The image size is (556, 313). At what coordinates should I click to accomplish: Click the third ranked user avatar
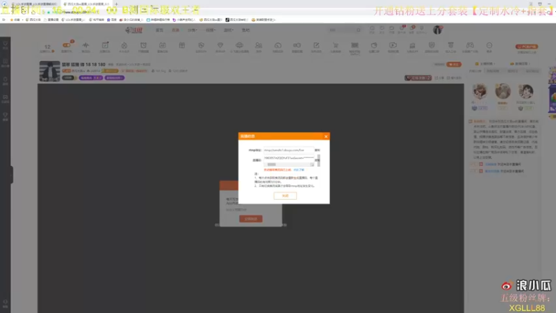(526, 92)
